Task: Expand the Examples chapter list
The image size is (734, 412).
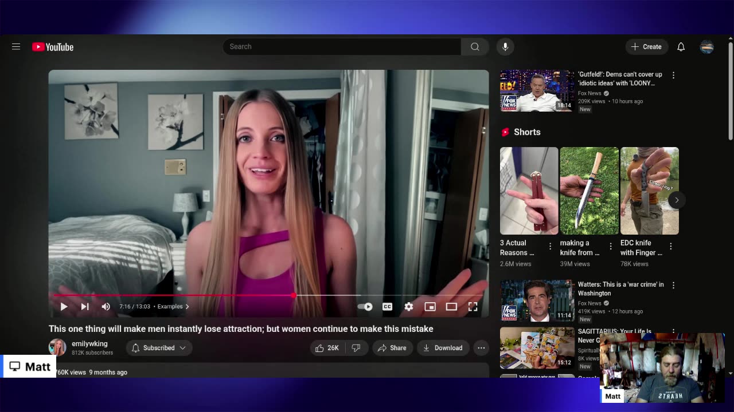Action: coord(173,307)
